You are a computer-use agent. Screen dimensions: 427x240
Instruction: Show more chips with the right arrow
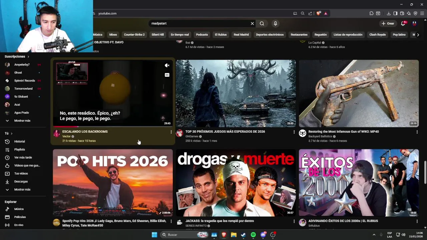(x=418, y=35)
